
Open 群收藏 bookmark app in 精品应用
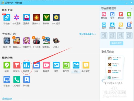tap(27, 79)
